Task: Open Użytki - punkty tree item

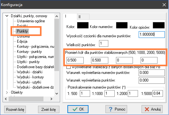Action: coord(28,62)
